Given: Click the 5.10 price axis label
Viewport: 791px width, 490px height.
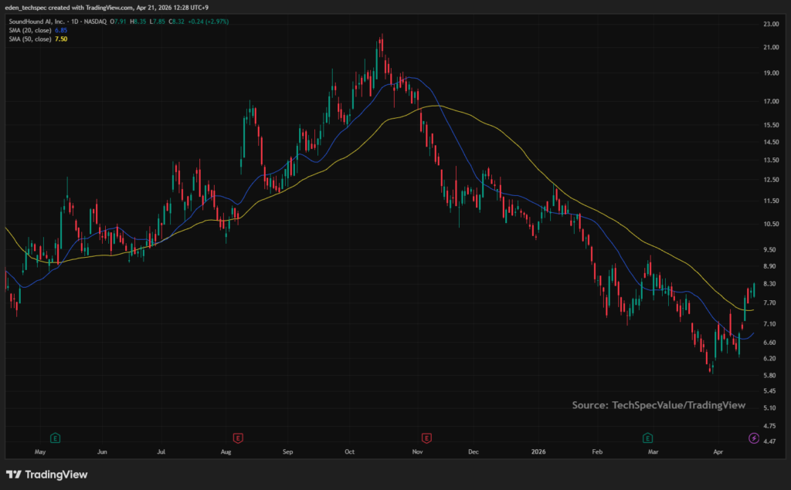Looking at the screenshot, I should tap(770, 408).
